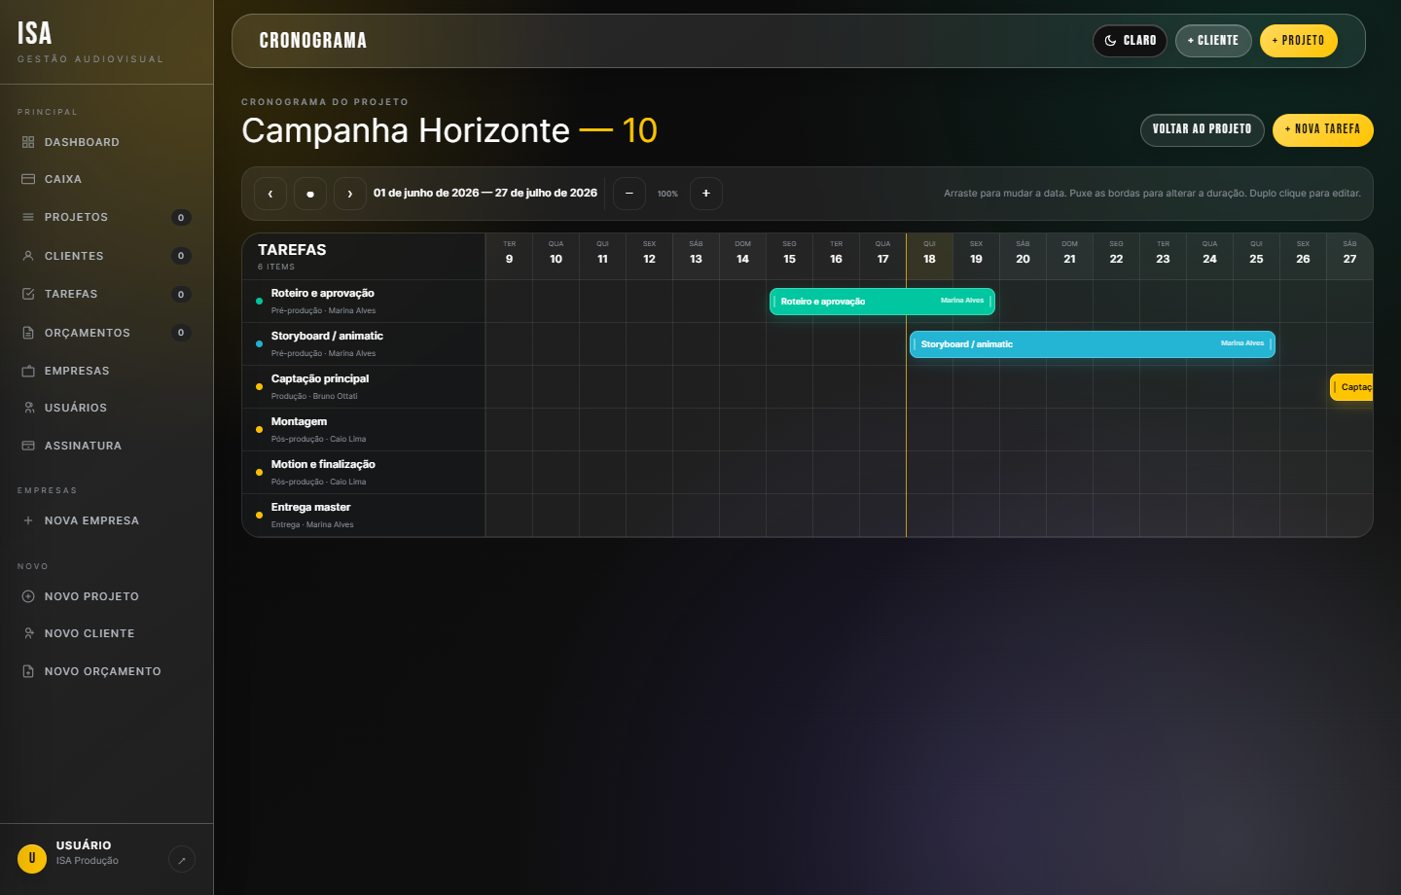Click the 100% zoom level text

(667, 194)
